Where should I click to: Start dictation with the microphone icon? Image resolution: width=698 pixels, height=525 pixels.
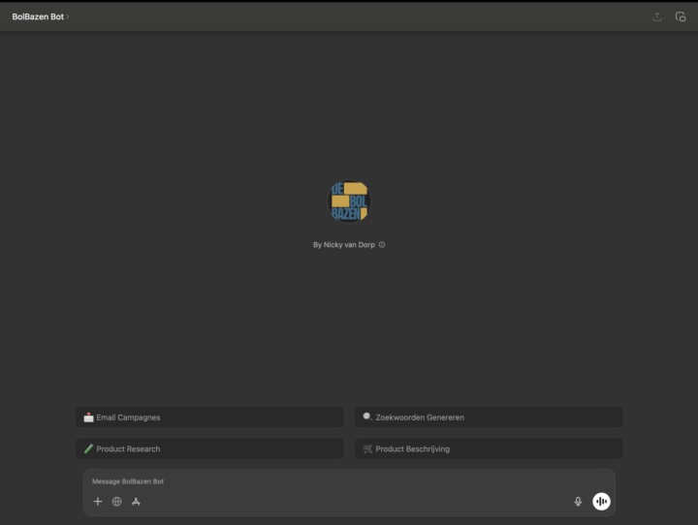pos(578,502)
